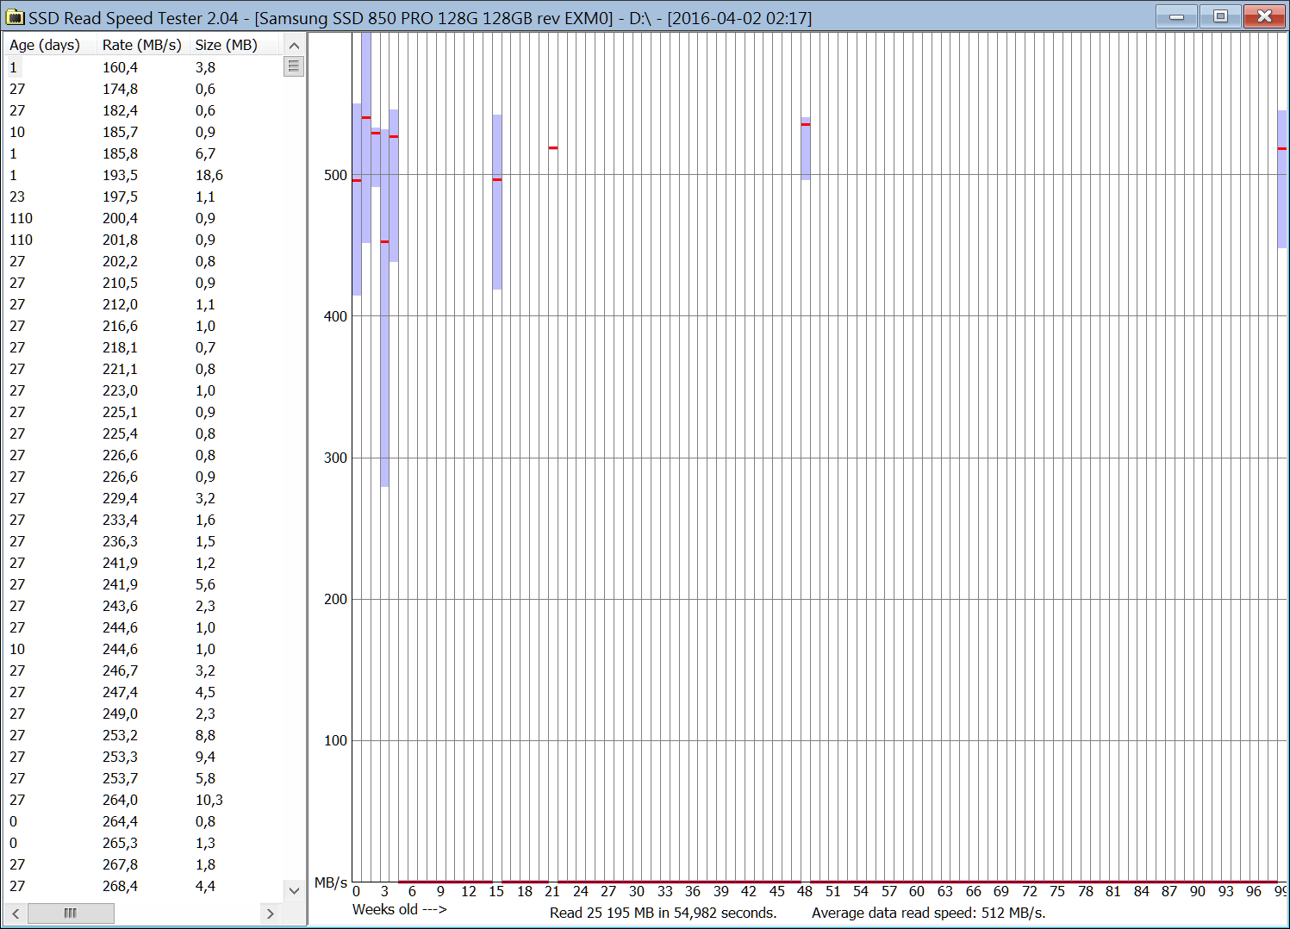
Task: Select the row with rate 221,1
Action: coord(144,369)
